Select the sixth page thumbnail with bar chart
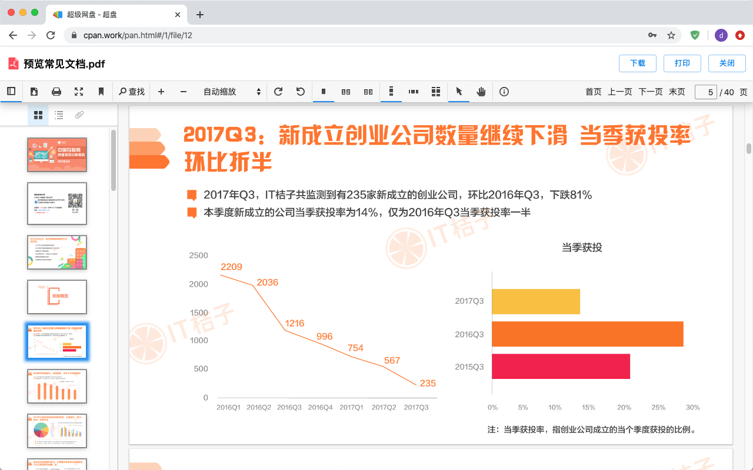The width and height of the screenshot is (753, 470). [x=57, y=386]
